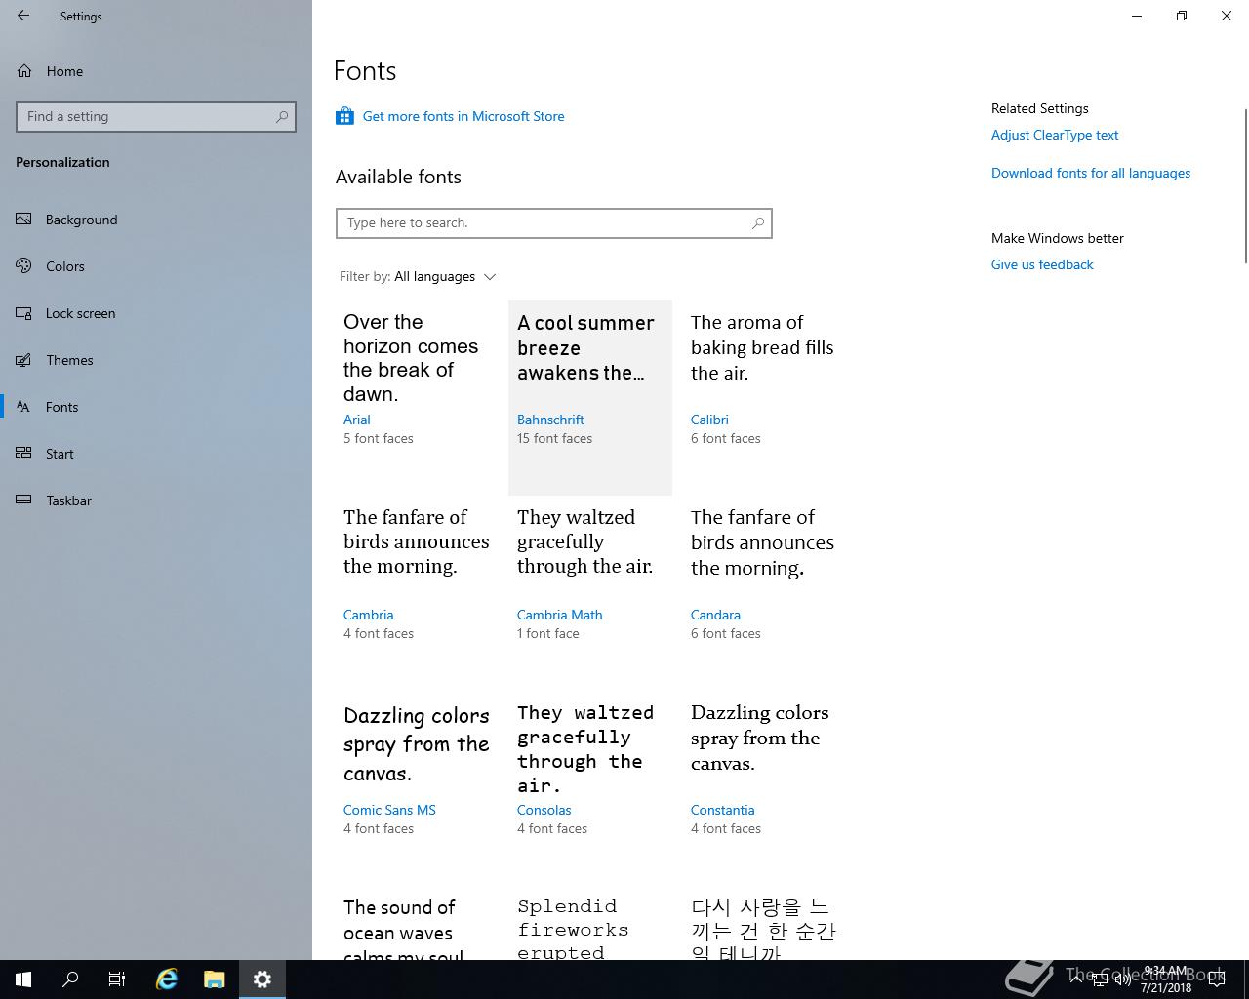Click the Microsoft Store bag icon
1249x999 pixels.
[344, 116]
